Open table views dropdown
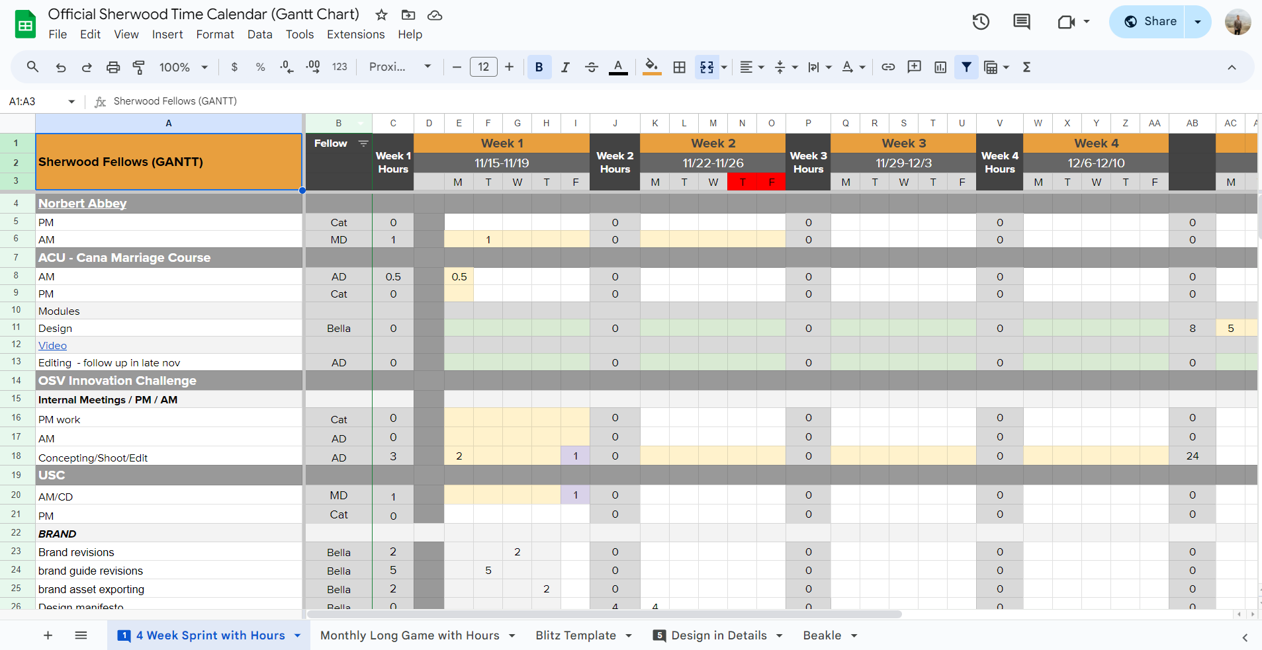 (997, 67)
